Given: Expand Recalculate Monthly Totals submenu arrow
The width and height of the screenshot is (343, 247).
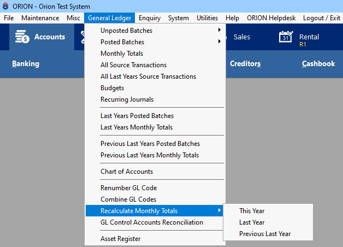Looking at the screenshot, I should coord(219,210).
